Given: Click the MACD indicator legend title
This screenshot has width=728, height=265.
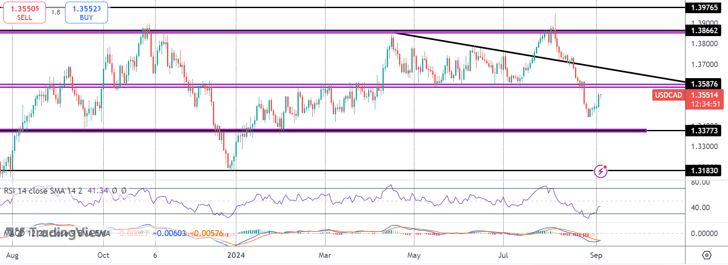Looking at the screenshot, I should click(57, 234).
